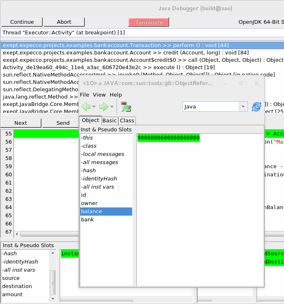Switch to the Class tab
Image resolution: width=284 pixels, height=304 pixels.
click(x=127, y=120)
